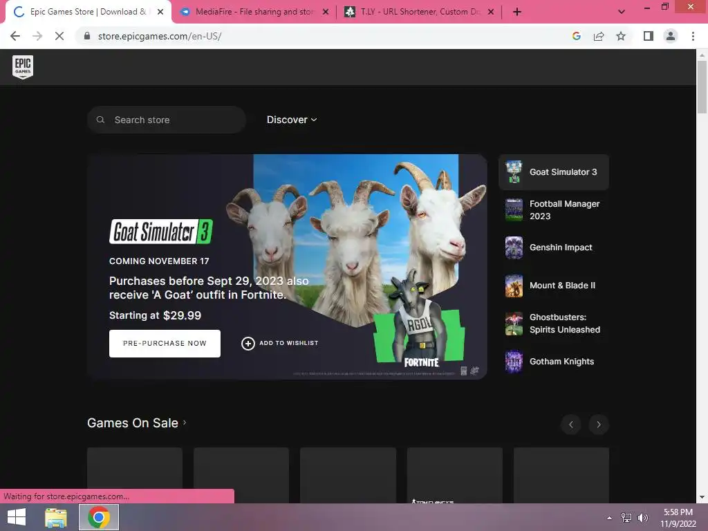Select Football Manager 2023 entry
708x531 pixels.
(x=554, y=210)
